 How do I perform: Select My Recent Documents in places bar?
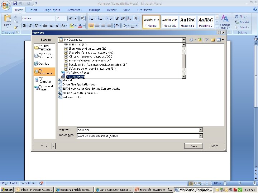44,56
